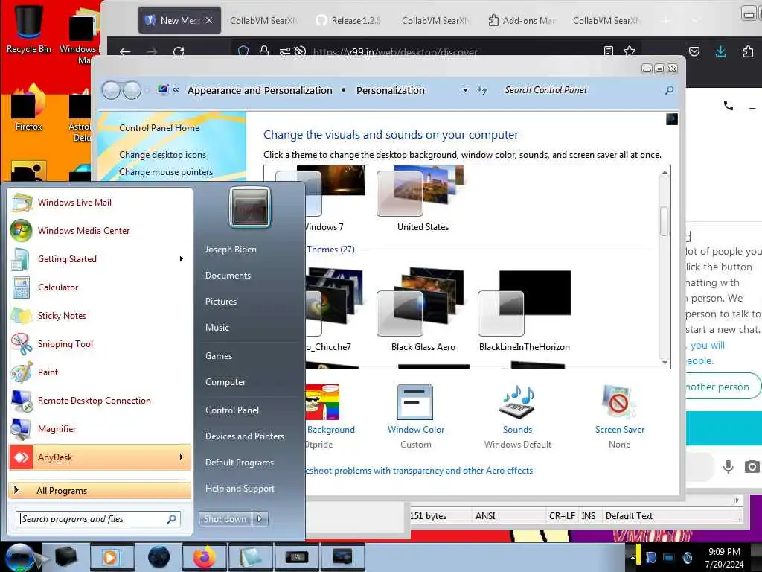Switch to the Add-ons Manager Firefox tab

point(522,20)
